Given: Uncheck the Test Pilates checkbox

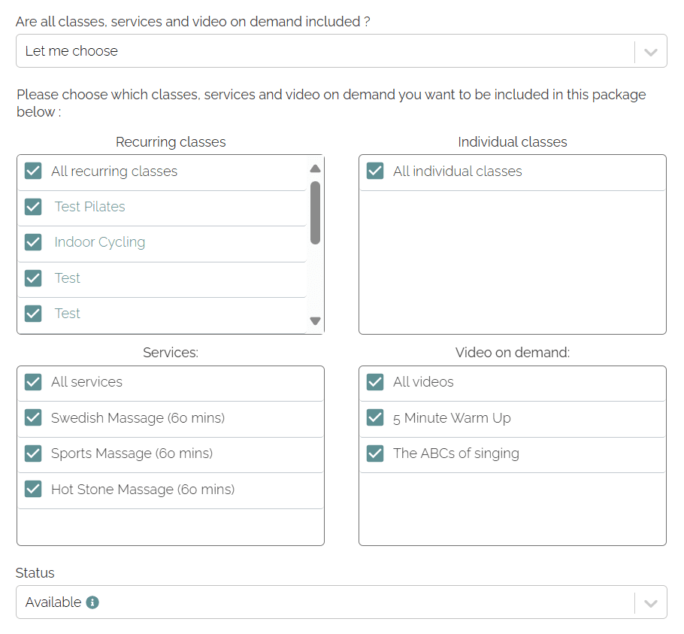Looking at the screenshot, I should coord(33,207).
